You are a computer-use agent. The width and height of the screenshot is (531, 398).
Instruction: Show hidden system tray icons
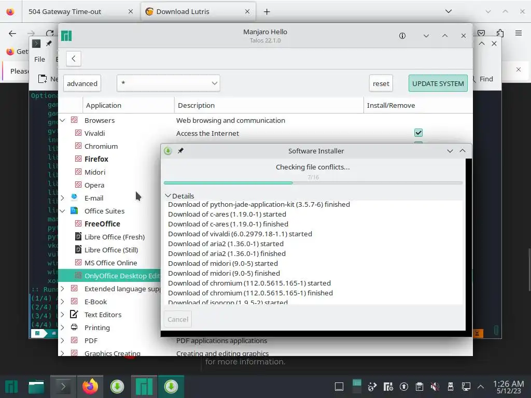pyautogui.click(x=481, y=387)
